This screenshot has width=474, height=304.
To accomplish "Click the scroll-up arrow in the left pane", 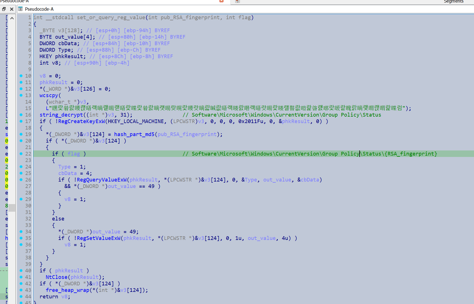I will [12, 18].
